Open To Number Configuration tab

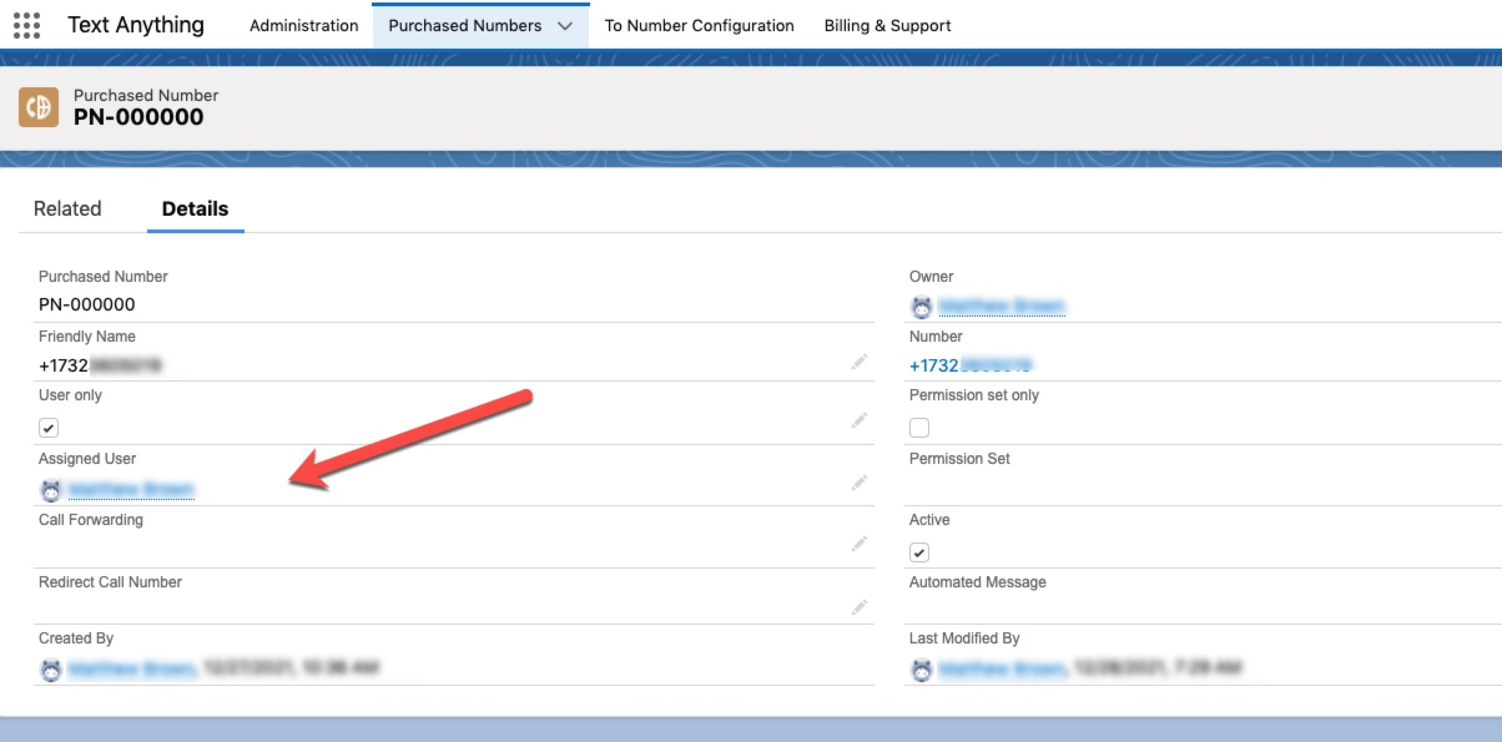(x=699, y=26)
